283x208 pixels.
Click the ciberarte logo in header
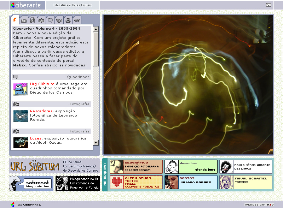point(27,5)
